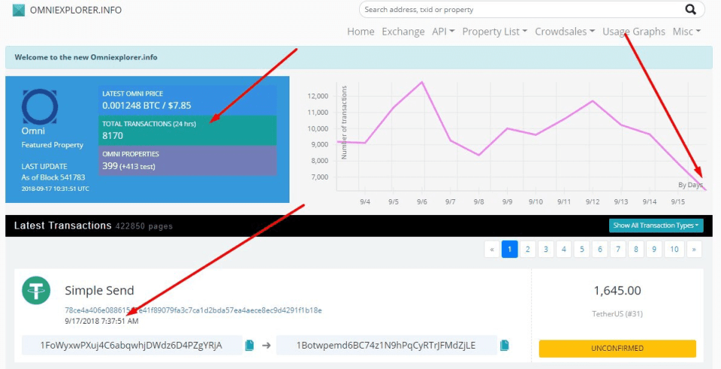This screenshot has height=369, width=721.
Task: Go to pagination page 2
Action: [528, 249]
